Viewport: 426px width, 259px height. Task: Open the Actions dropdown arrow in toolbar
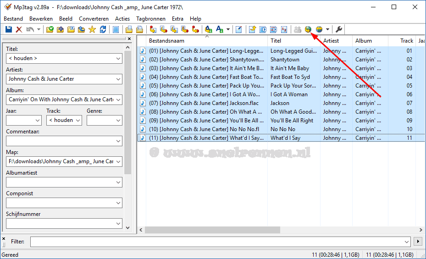point(228,29)
